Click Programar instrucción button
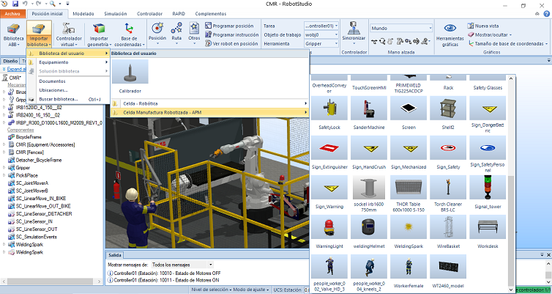Viewport: 552px width, 294px height. click(x=231, y=34)
